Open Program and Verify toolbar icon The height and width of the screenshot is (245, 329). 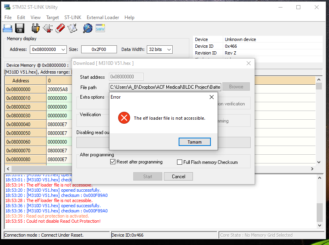pos(72,28)
